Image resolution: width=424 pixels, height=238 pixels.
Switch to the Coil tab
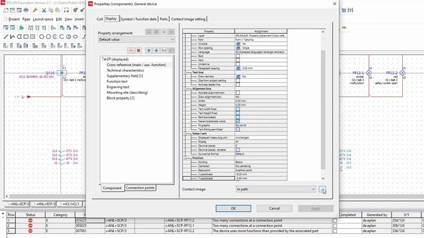tap(100, 19)
